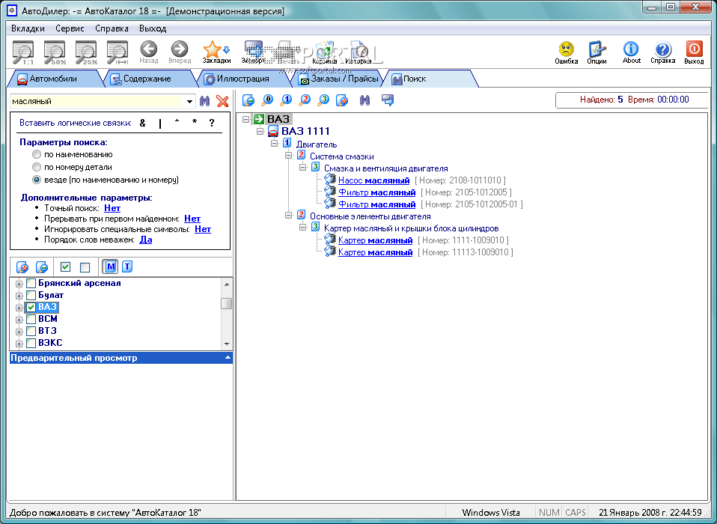Image resolution: width=717 pixels, height=524 pixels.
Task: Open Вкладки menu
Action: 28,28
